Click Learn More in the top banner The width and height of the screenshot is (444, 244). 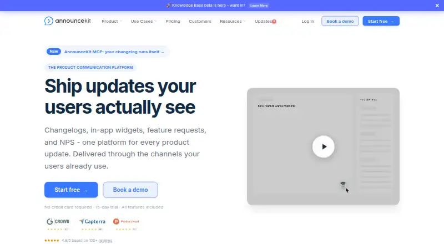tap(259, 6)
